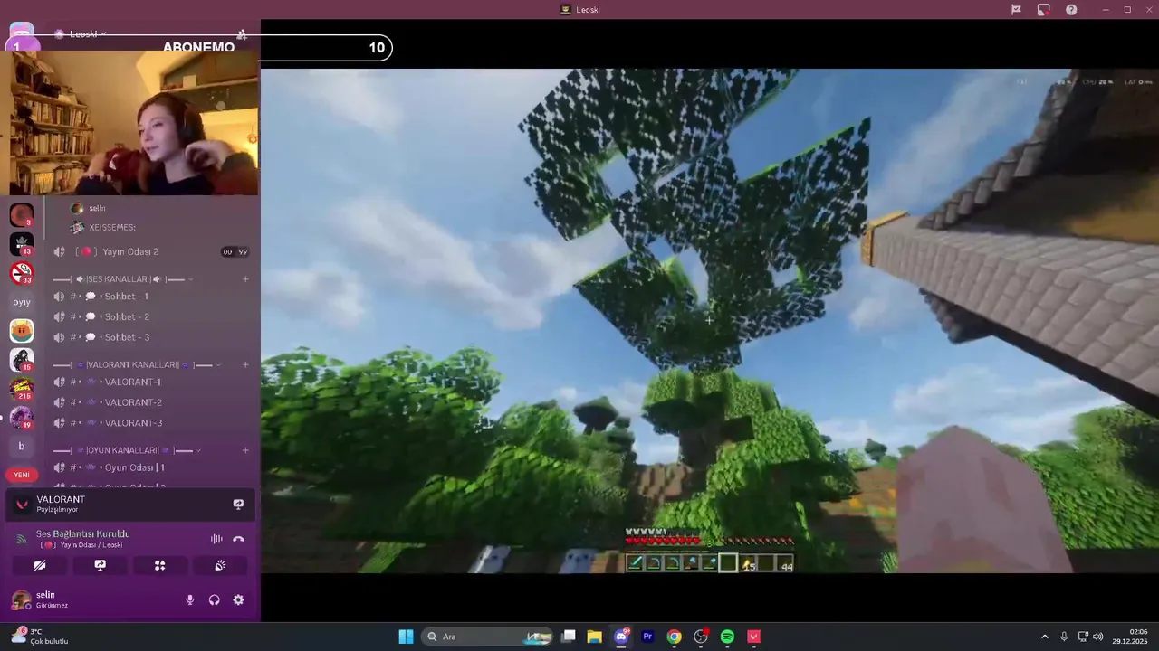Disconnect from voice with hang-up icon
This screenshot has height=651, width=1159.
[238, 539]
